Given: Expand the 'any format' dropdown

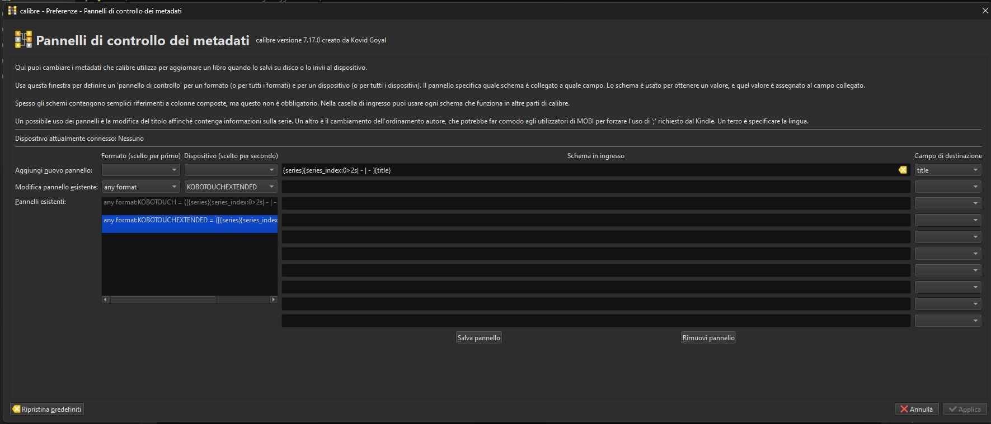Looking at the screenshot, I should (140, 187).
